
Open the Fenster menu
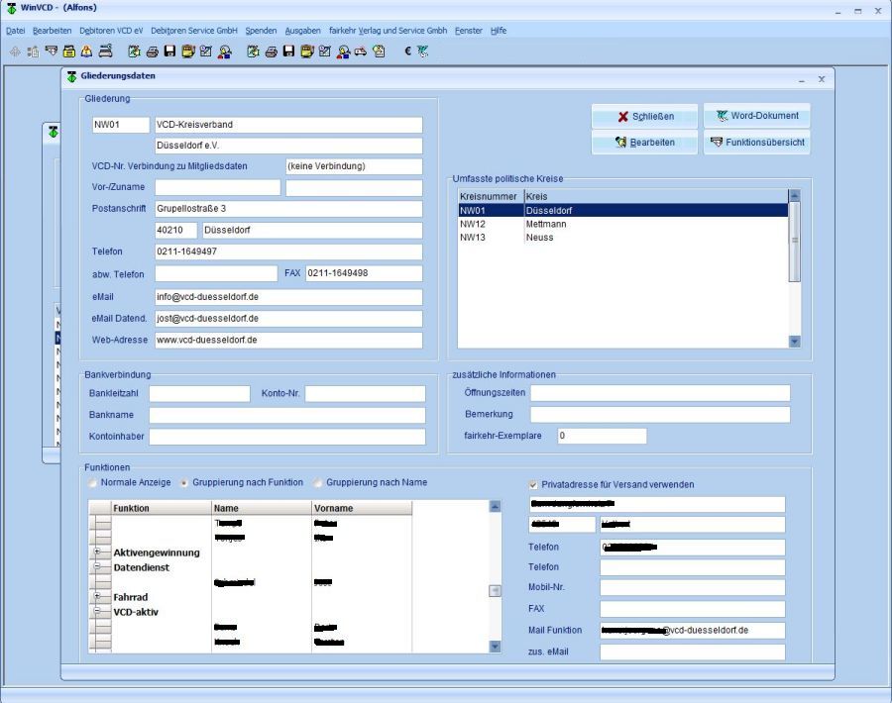469,31
